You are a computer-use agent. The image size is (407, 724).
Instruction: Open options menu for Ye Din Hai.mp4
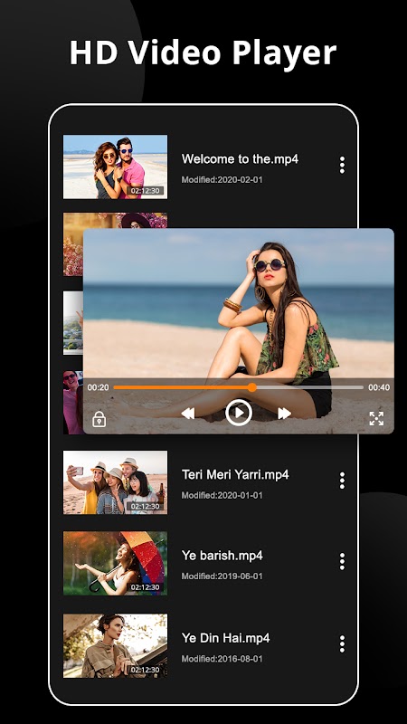coord(342,644)
